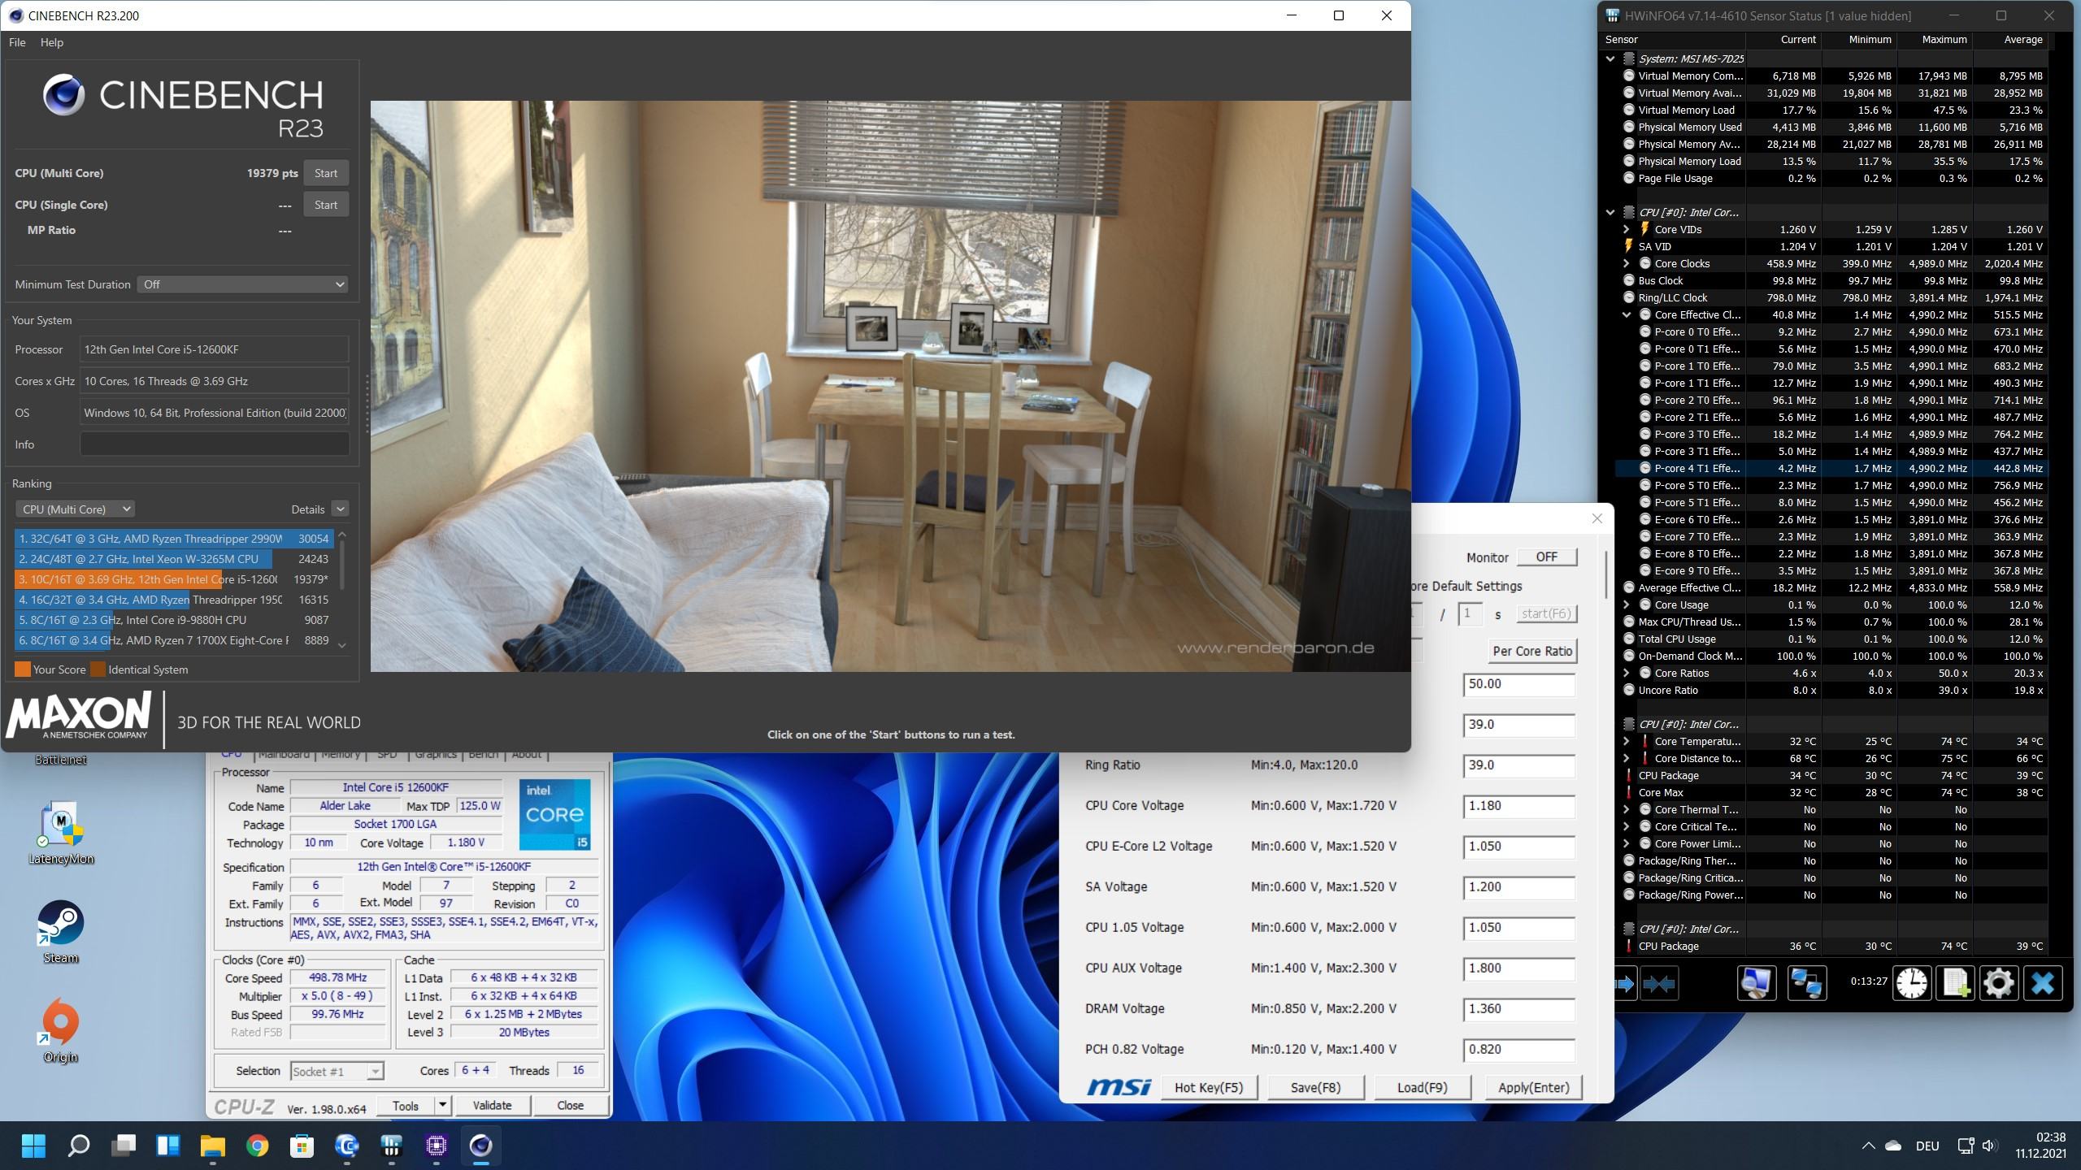The width and height of the screenshot is (2081, 1170).
Task: Expand Core Usage row in HWiNFO
Action: (1627, 604)
